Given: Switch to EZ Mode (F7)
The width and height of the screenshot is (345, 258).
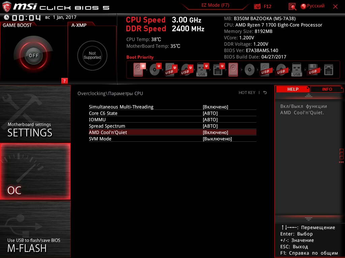Looking at the screenshot, I should [x=215, y=5].
